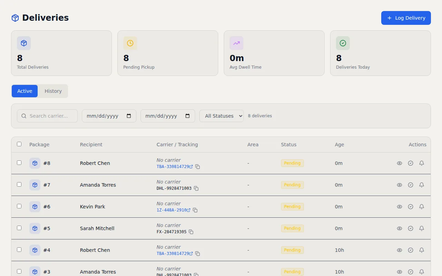442x276 pixels.
Task: Open the All Statuses dropdown
Action: click(221, 116)
